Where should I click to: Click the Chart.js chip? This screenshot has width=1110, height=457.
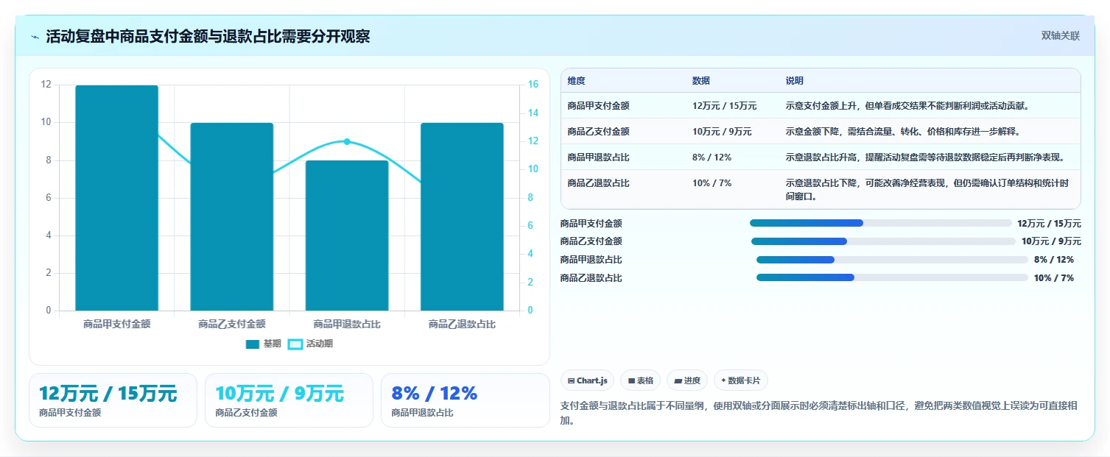(588, 380)
